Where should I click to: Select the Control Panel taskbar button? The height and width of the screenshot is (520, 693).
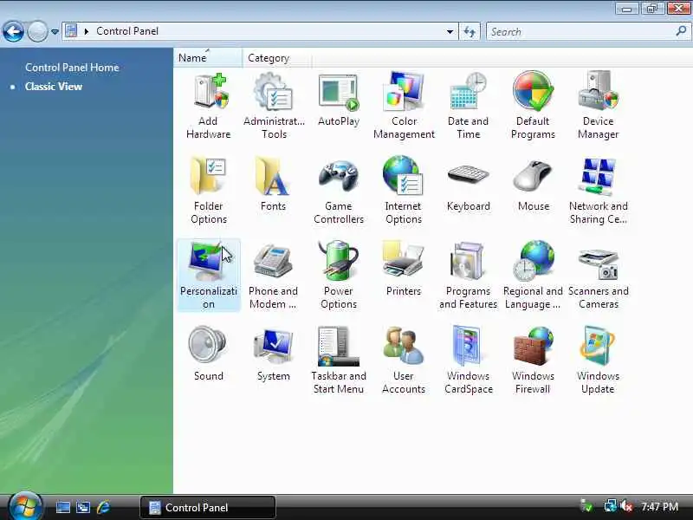tap(208, 507)
